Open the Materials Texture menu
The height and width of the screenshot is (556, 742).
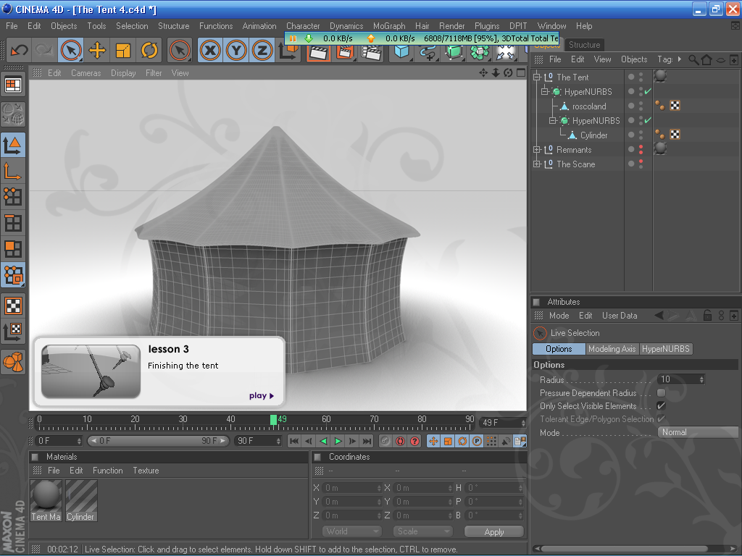pyautogui.click(x=146, y=471)
